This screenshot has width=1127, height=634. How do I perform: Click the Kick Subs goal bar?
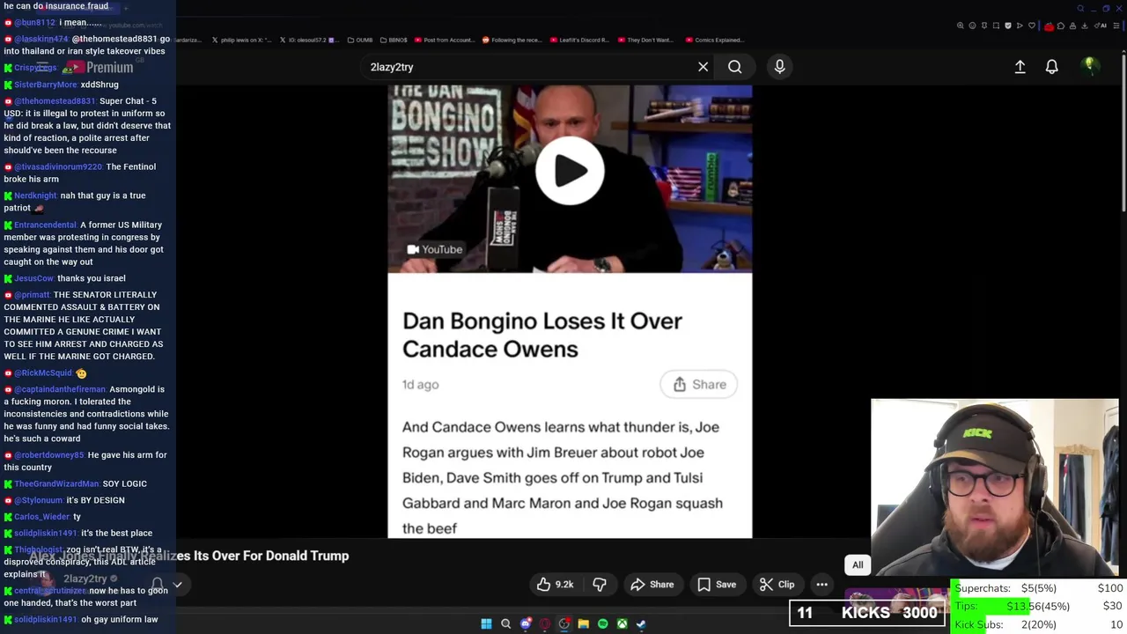click(x=1037, y=624)
